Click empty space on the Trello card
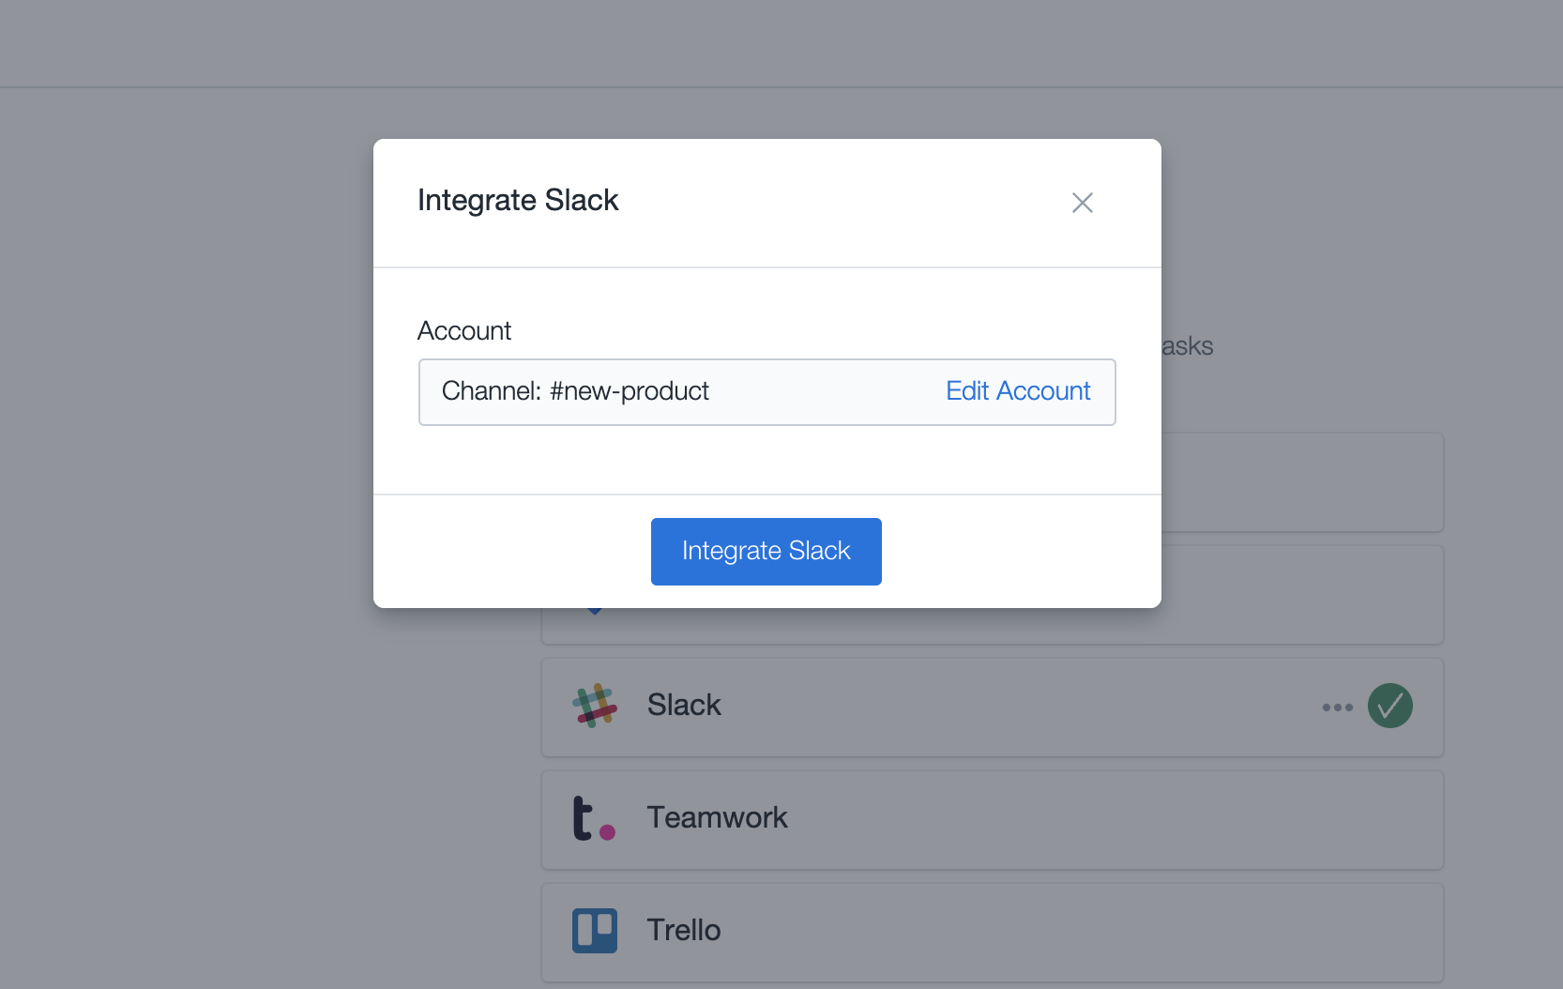 (1079, 933)
